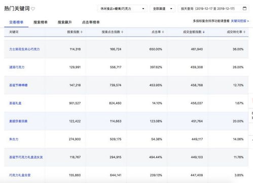The width and height of the screenshot is (253, 183).
Task: Open keyword link in the 114,318 row
Action: 24,49
